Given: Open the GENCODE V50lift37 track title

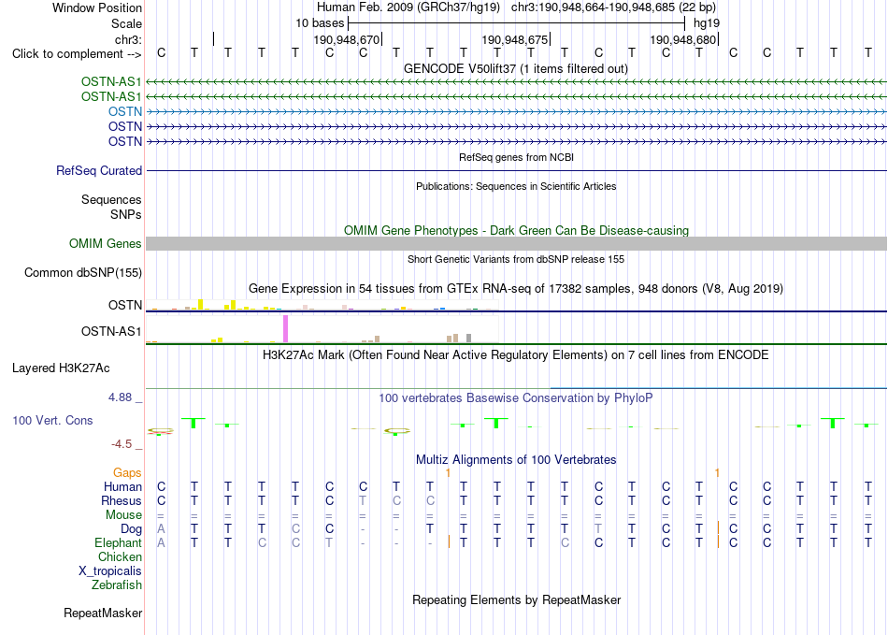Looking at the screenshot, I should [x=515, y=68].
